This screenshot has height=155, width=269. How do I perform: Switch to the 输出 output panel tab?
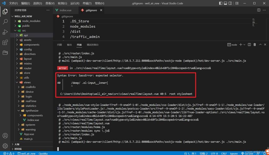click(x=69, y=45)
